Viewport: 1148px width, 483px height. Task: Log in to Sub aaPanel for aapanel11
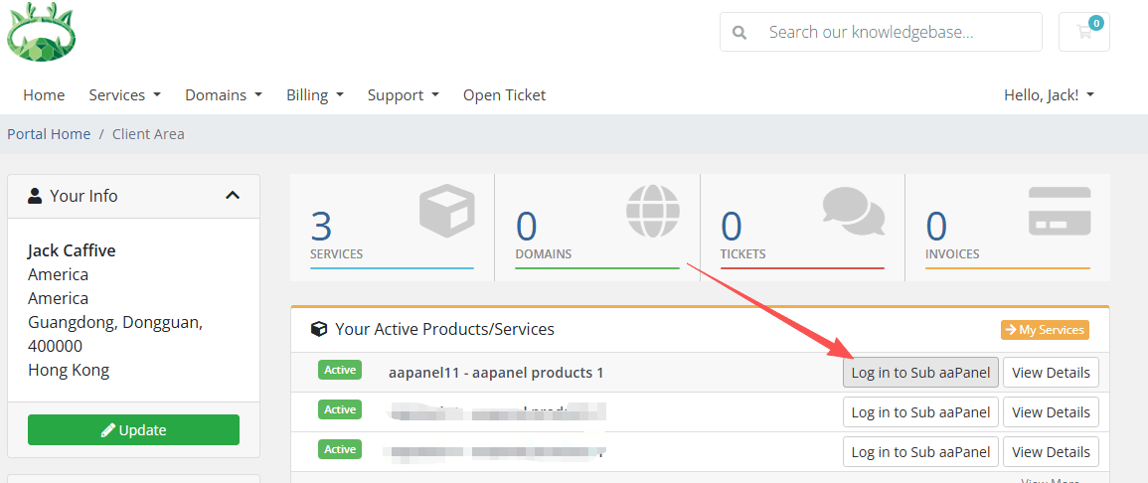coord(920,373)
